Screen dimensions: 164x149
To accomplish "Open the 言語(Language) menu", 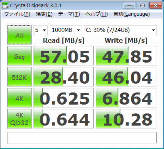I will click(x=132, y=14).
